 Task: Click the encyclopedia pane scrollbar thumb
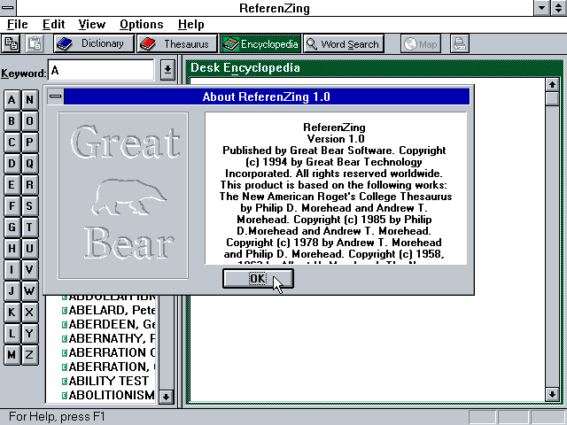(x=552, y=98)
